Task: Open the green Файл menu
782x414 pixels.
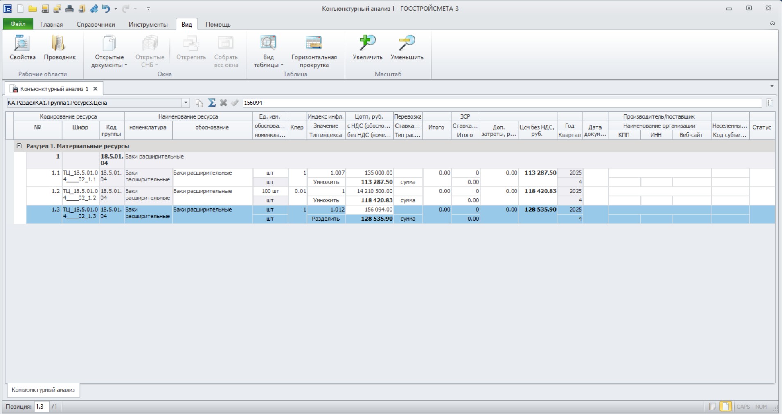Action: point(18,24)
